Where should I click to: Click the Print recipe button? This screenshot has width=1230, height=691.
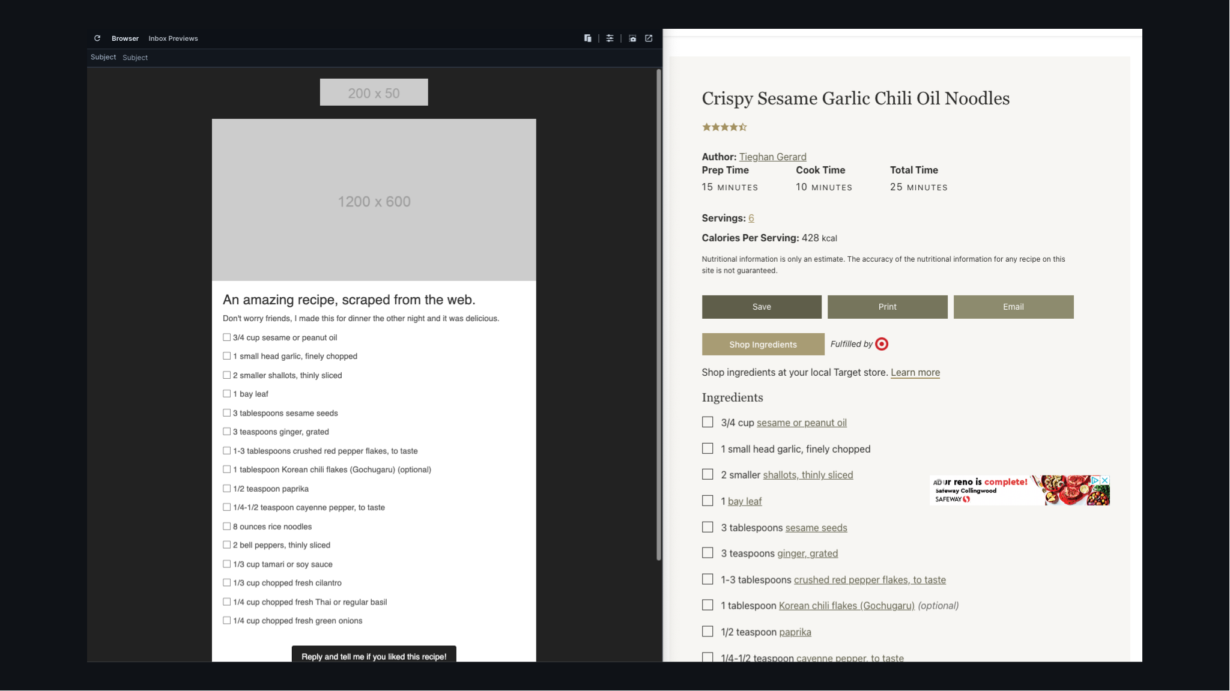887,307
